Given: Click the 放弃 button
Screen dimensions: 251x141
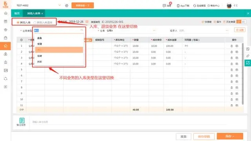Looking at the screenshot, I should click(x=184, y=137).
